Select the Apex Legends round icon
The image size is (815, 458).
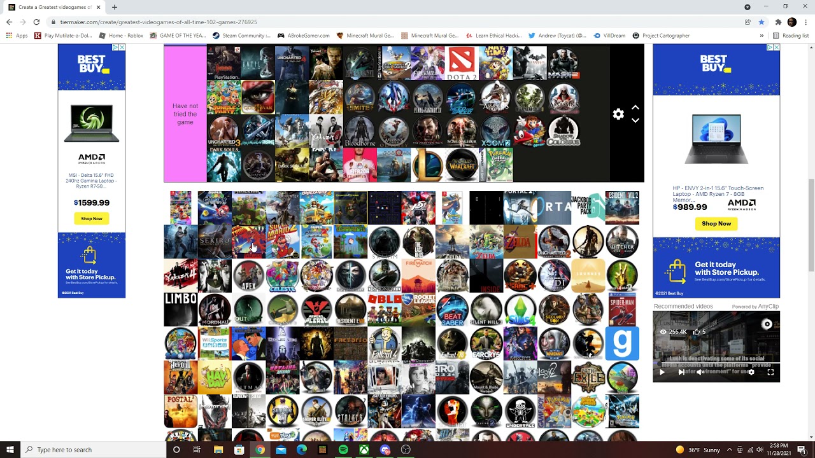click(248, 276)
